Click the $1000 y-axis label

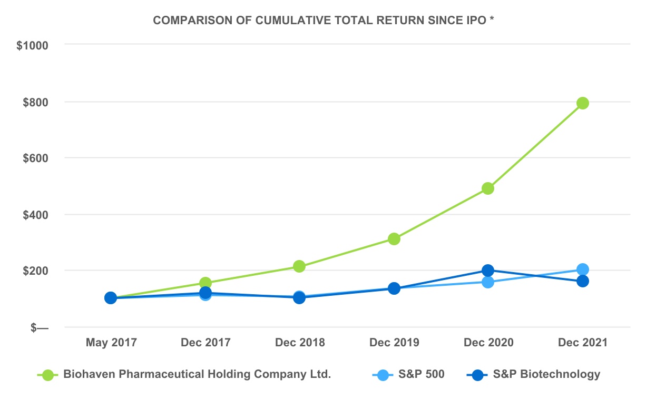(x=32, y=45)
